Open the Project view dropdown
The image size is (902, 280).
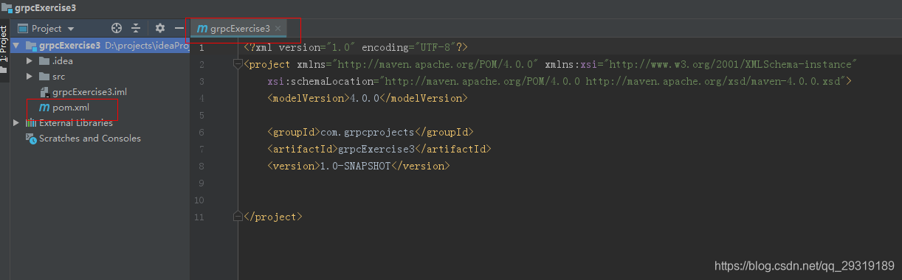(x=71, y=29)
